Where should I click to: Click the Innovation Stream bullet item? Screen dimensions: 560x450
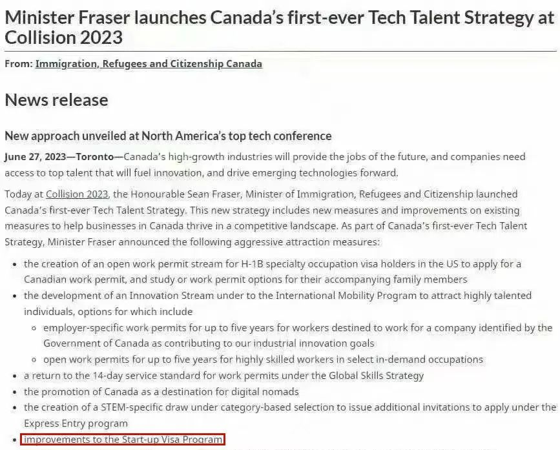pyautogui.click(x=278, y=303)
